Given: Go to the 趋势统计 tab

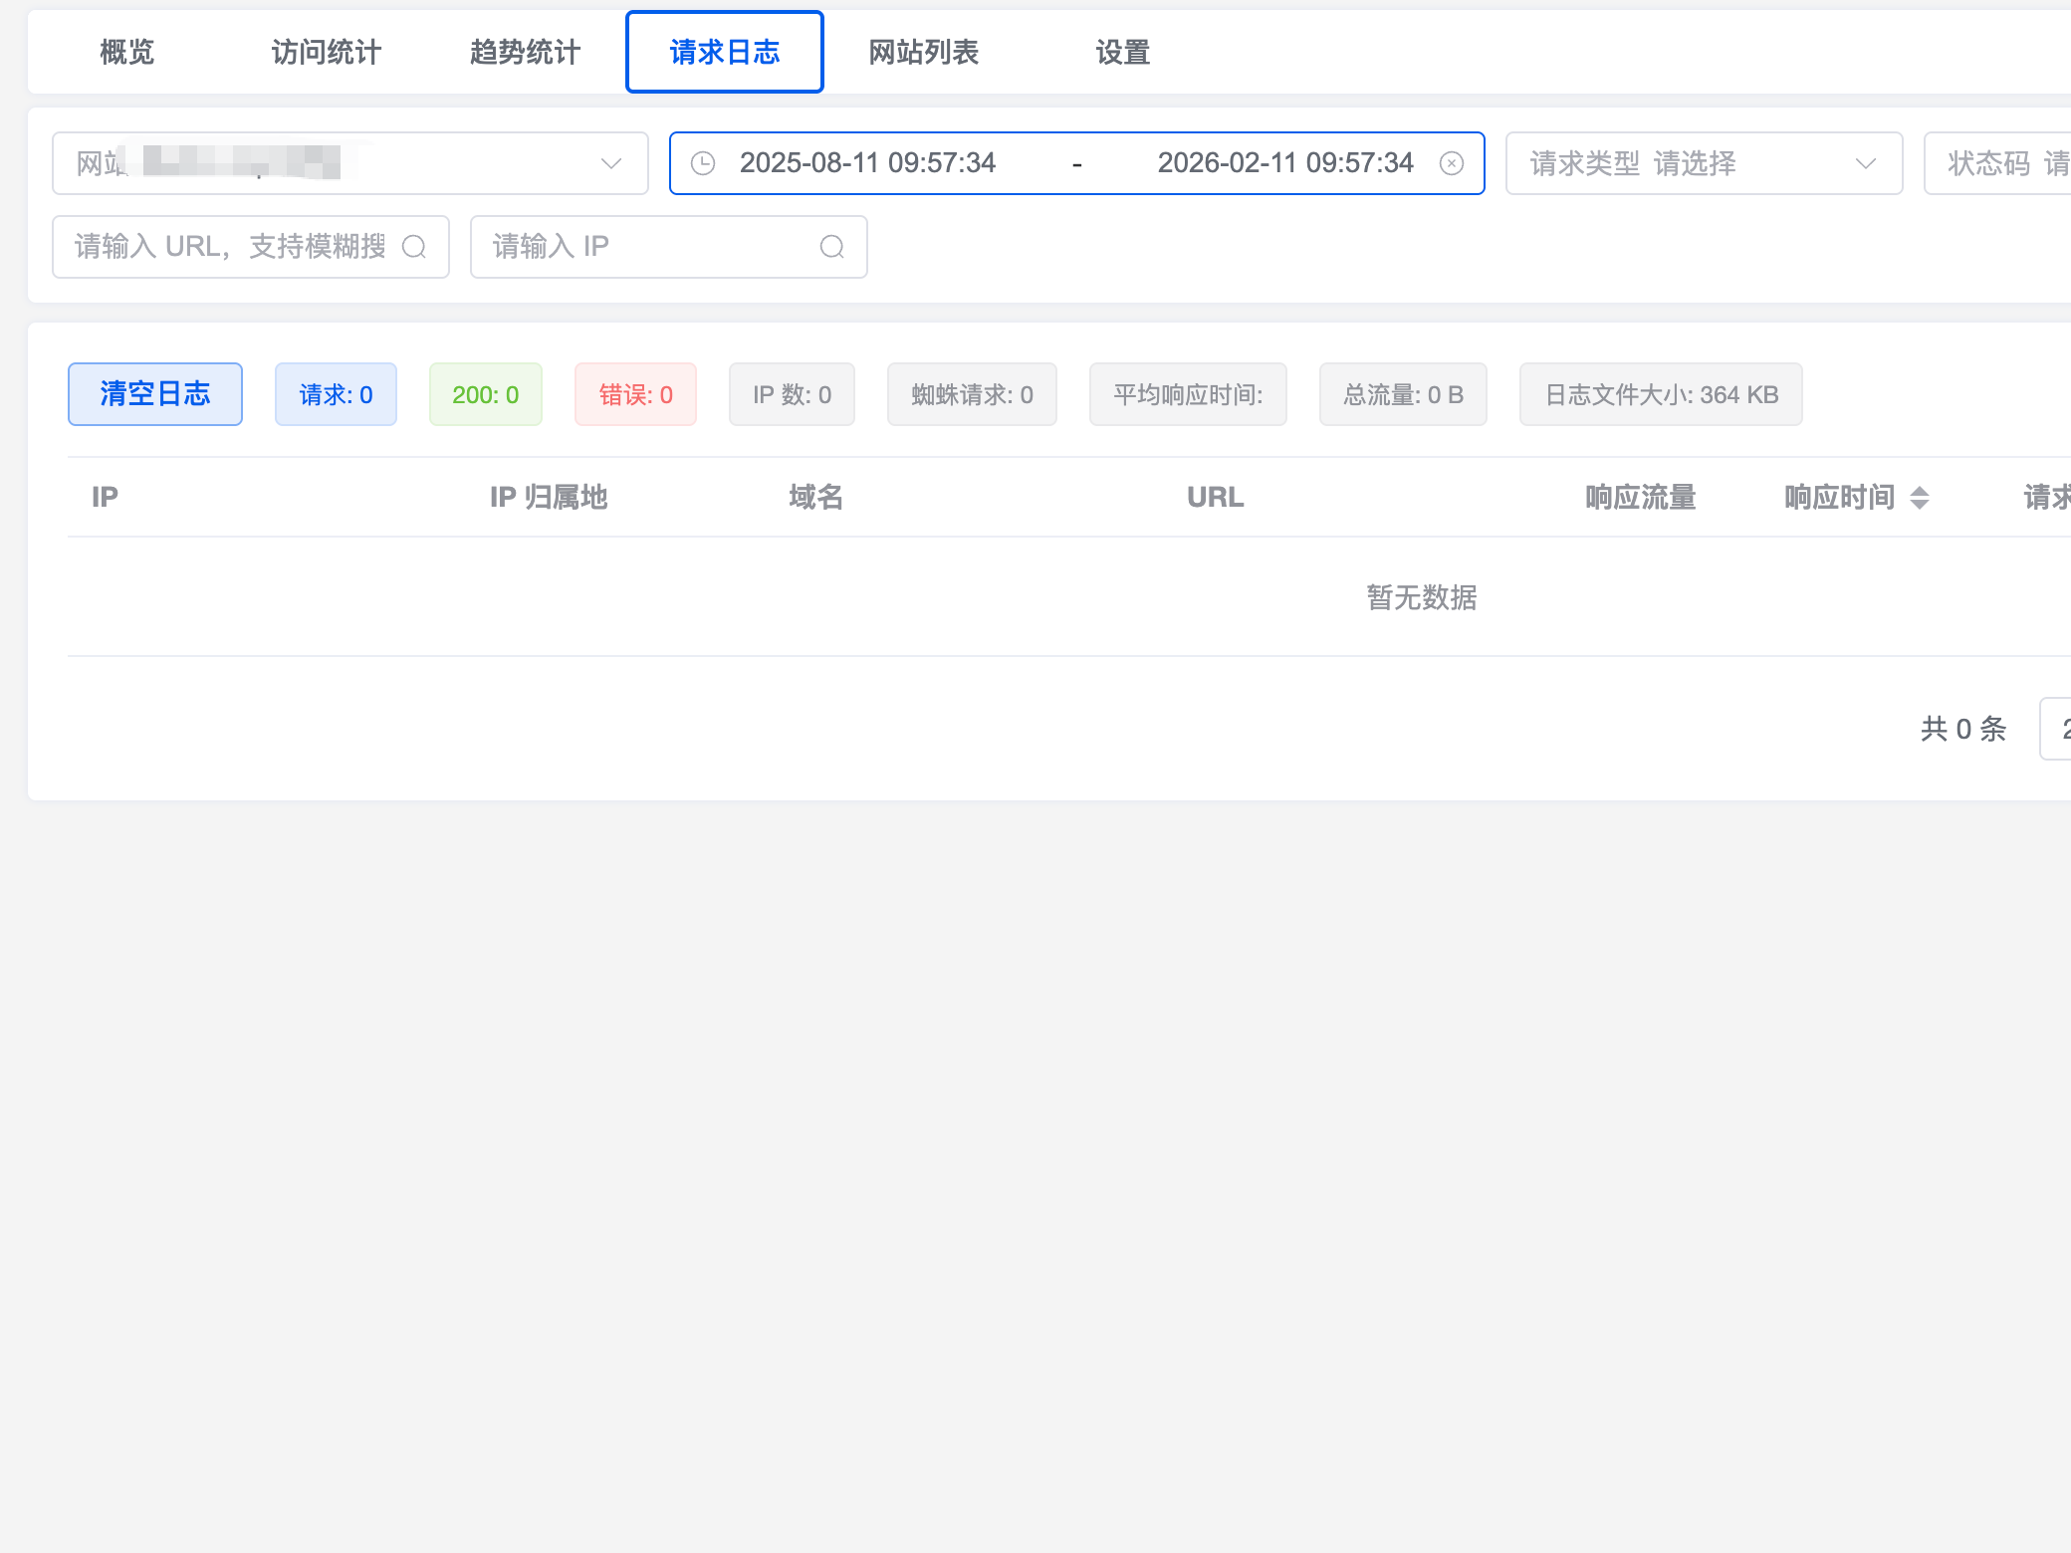Looking at the screenshot, I should (526, 52).
